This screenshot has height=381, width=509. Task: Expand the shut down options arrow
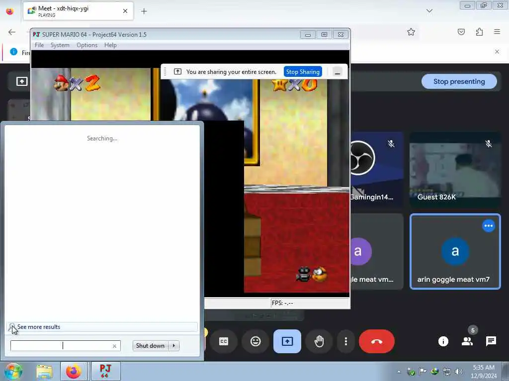[x=173, y=346]
